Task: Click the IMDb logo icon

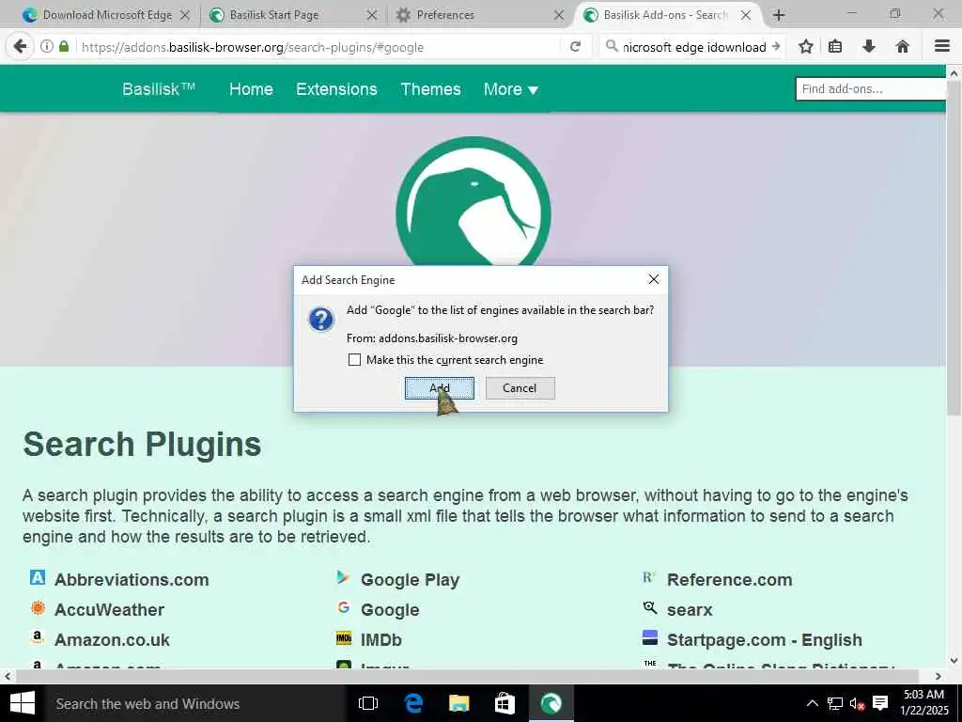Action: 344,638
